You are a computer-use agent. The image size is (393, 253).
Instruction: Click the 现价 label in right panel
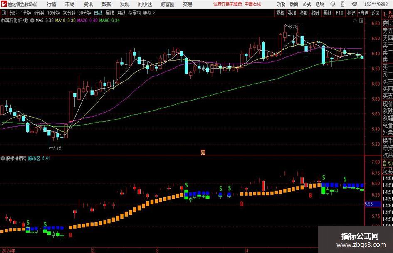(388, 104)
